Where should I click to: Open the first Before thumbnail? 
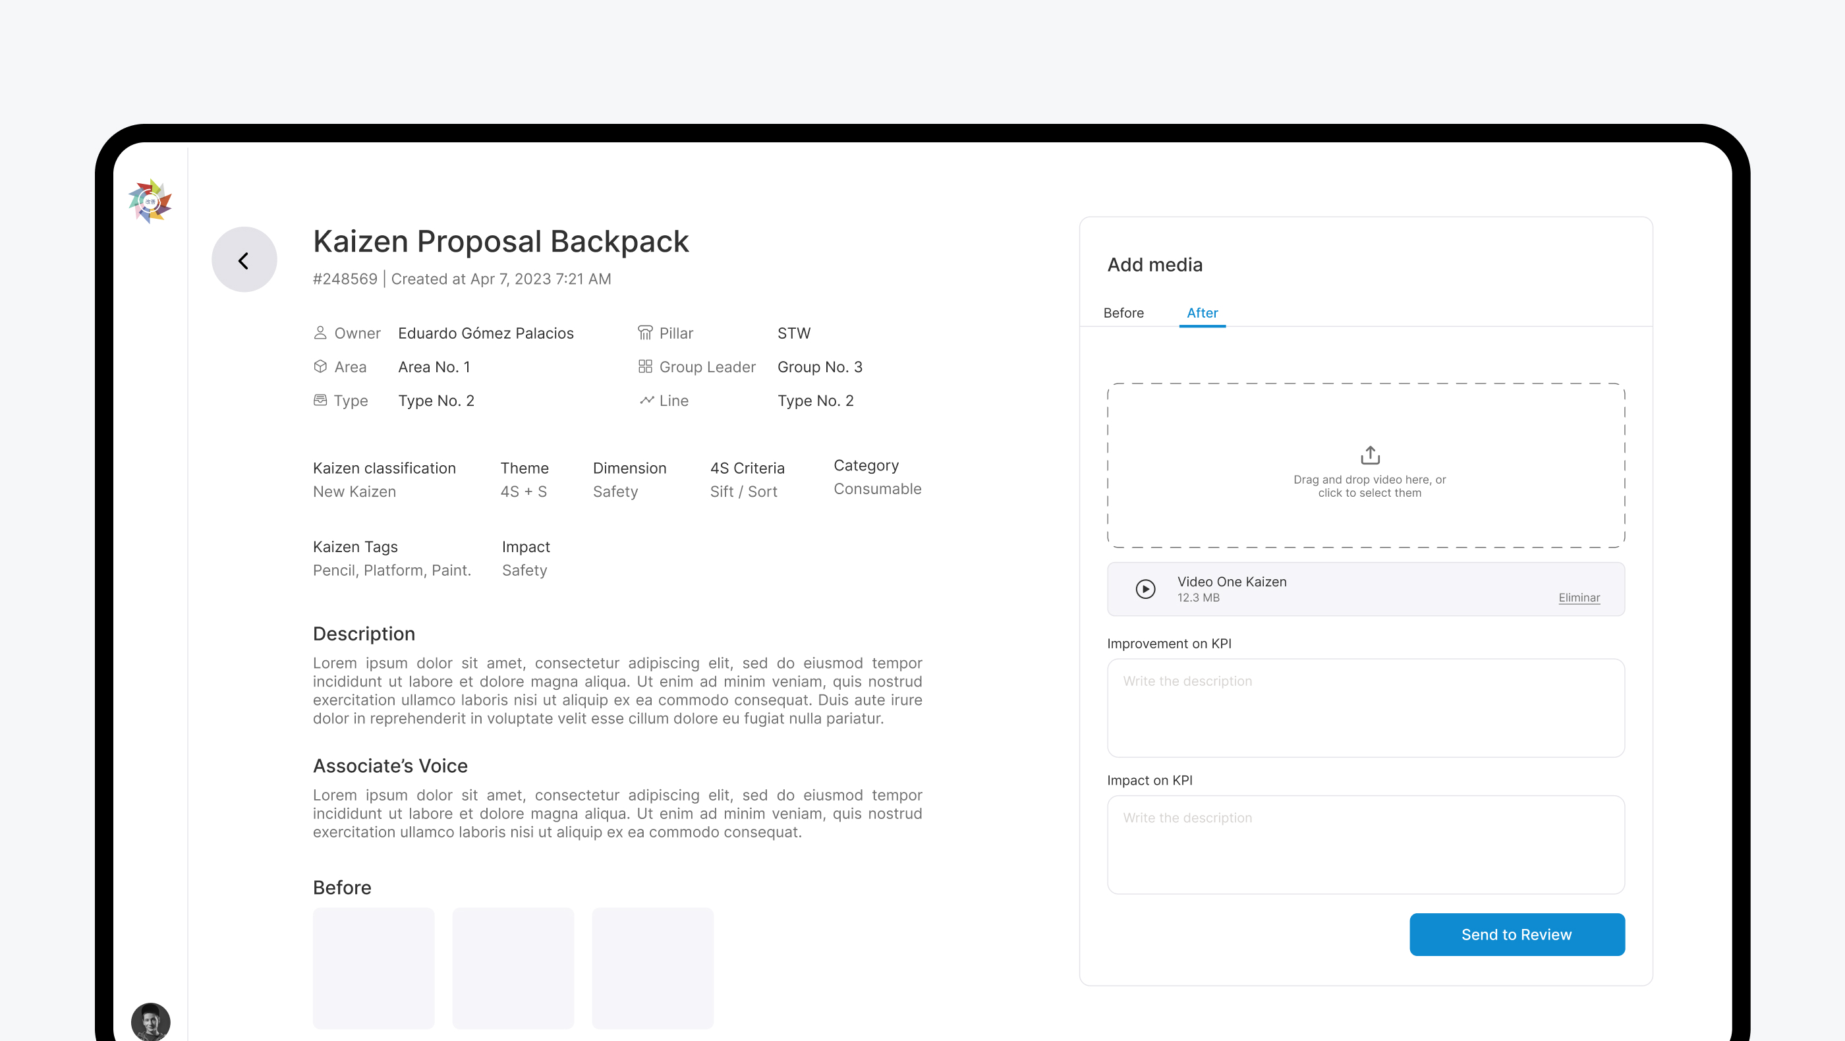(374, 968)
